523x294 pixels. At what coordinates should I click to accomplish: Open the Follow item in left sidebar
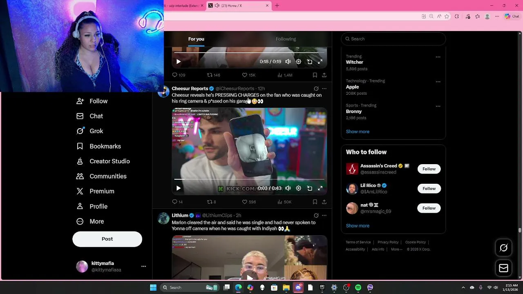click(92, 101)
